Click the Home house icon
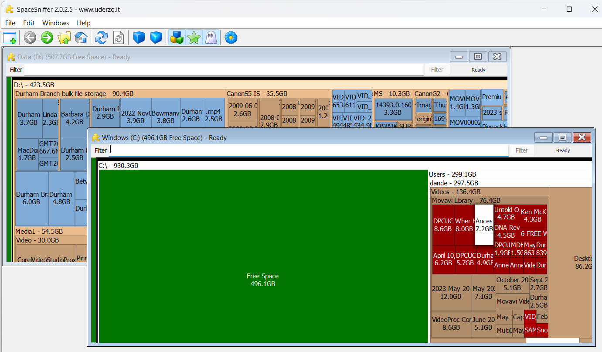 [x=81, y=38]
